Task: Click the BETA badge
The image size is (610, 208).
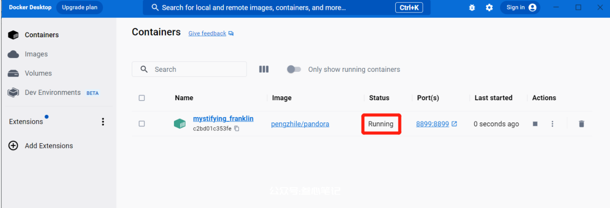Action: point(92,93)
